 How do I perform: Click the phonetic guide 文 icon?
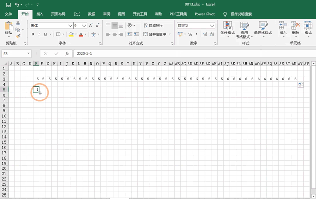93,34
